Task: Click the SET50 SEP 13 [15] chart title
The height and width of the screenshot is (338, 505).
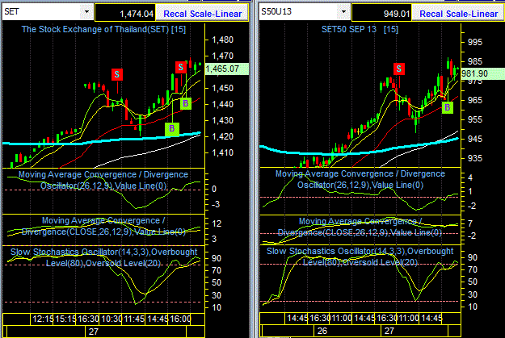Action: pos(360,29)
